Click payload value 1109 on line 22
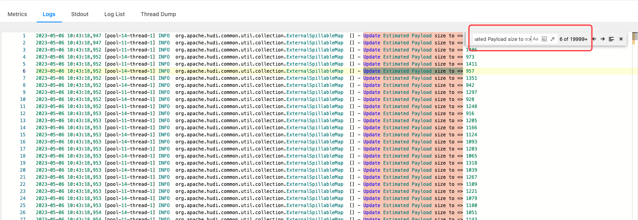This screenshot has height=220, width=638. [x=471, y=184]
